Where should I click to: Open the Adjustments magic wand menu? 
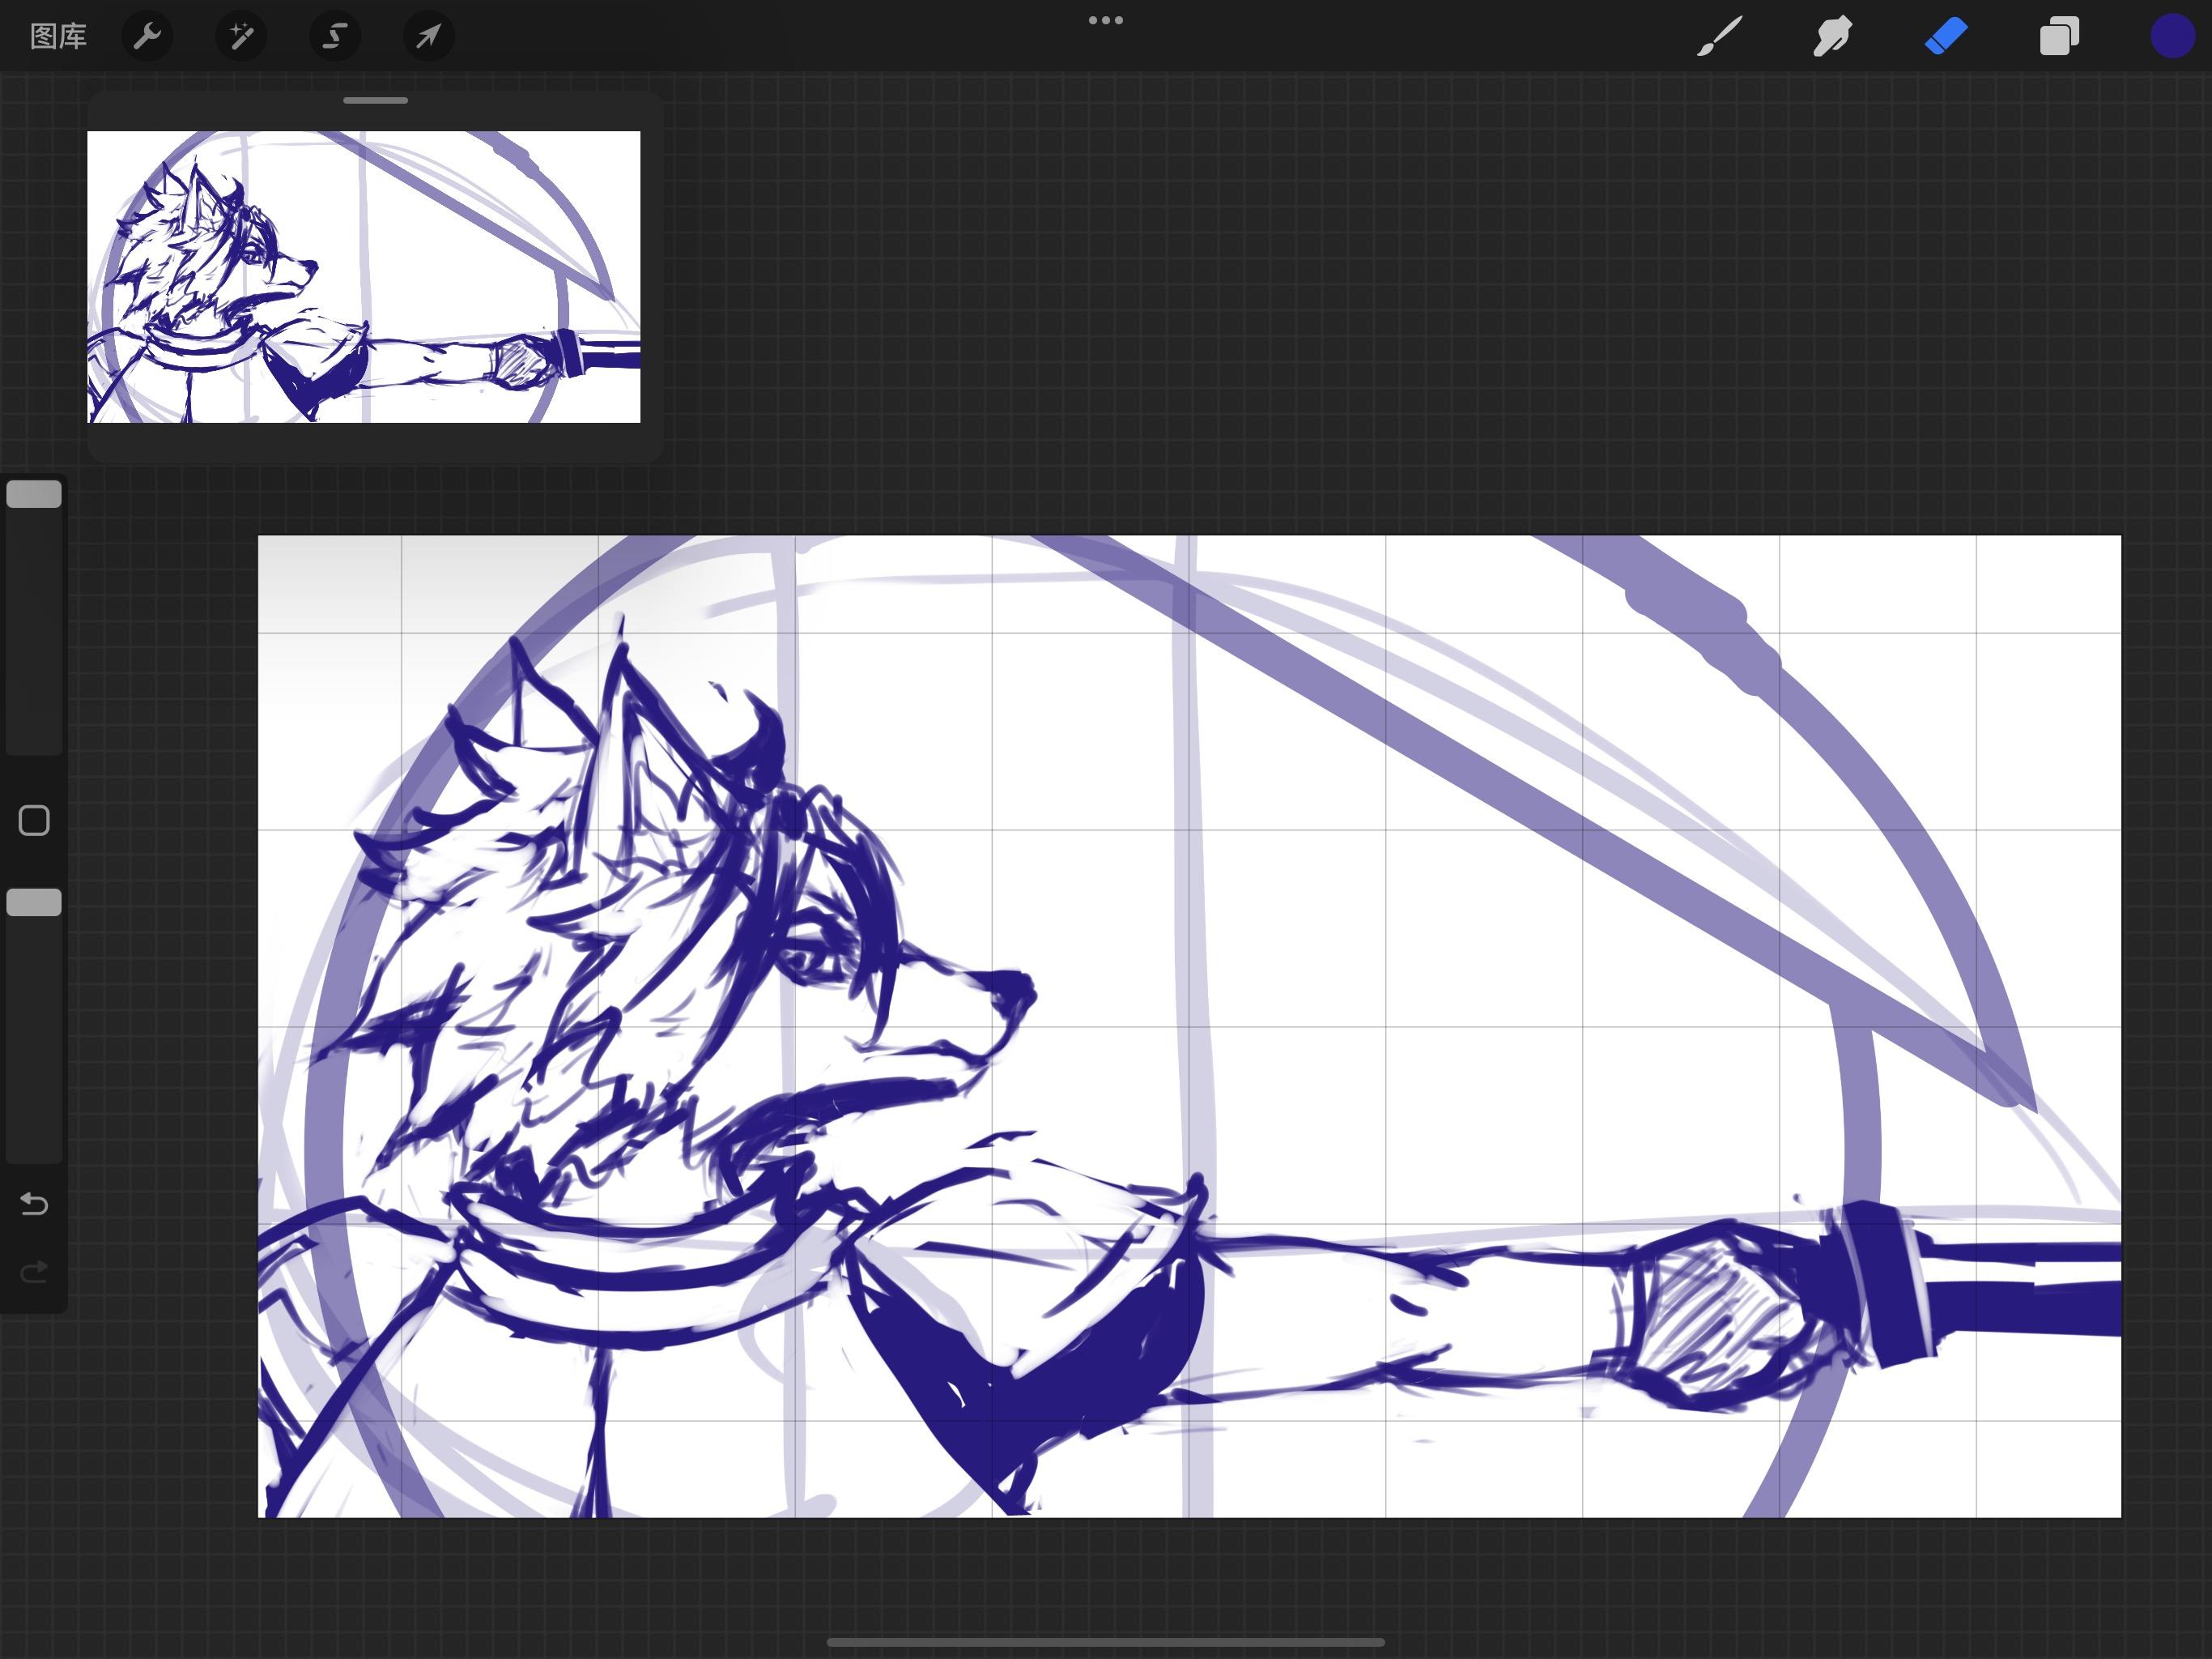241,37
